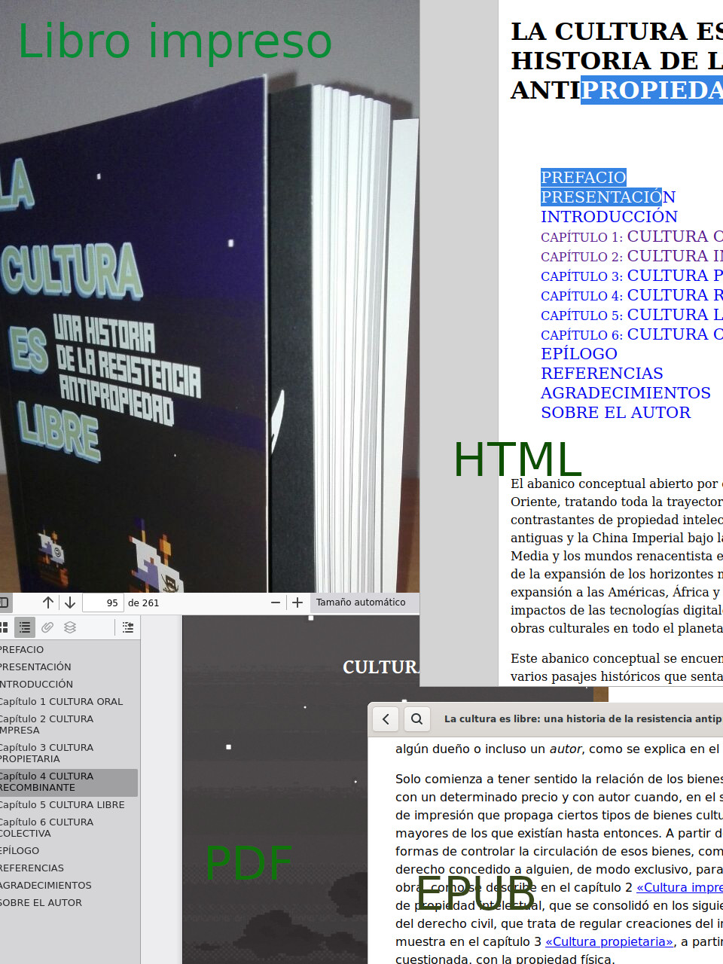Open search in the EPUB reader
Screen dimensions: 723x964
(x=416, y=719)
